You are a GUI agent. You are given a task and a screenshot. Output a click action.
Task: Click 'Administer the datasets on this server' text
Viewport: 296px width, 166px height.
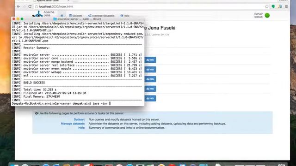pos(157,124)
